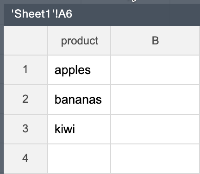Viewport: 200px width, 174px height.
Task: Select the empty column B cell in row 4
Action: (155, 159)
